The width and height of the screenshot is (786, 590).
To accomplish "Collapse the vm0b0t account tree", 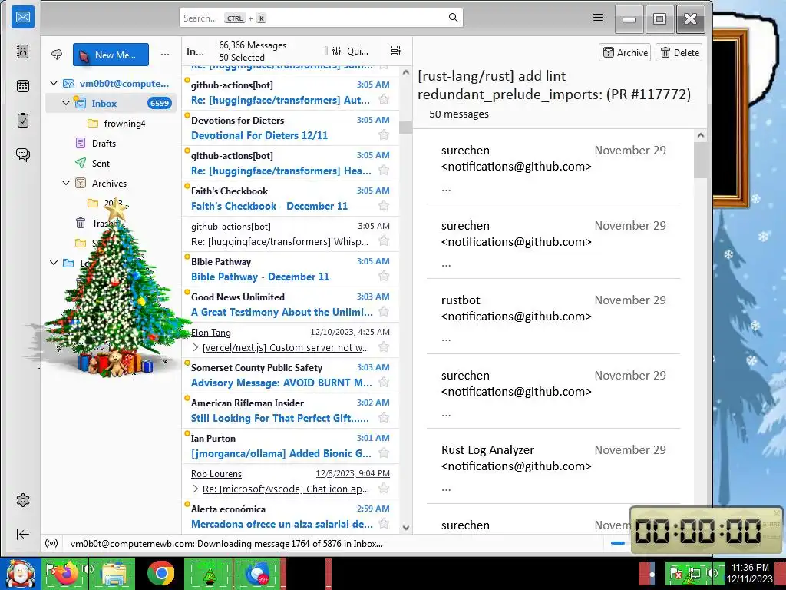I will 54,83.
